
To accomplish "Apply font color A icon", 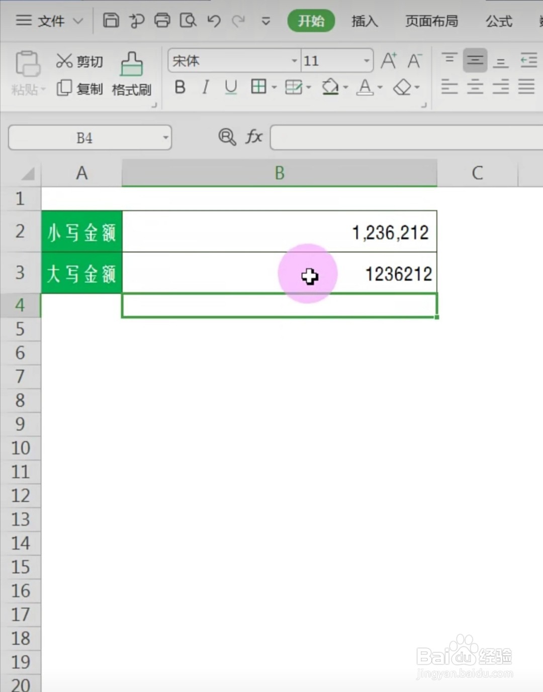I will 365,88.
